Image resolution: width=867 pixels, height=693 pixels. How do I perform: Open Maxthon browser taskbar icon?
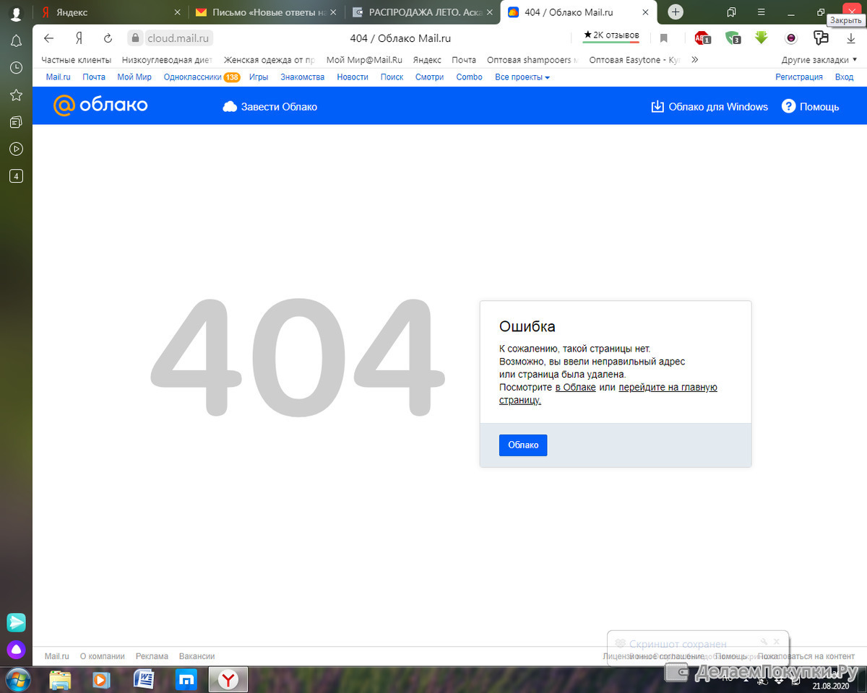pos(186,679)
